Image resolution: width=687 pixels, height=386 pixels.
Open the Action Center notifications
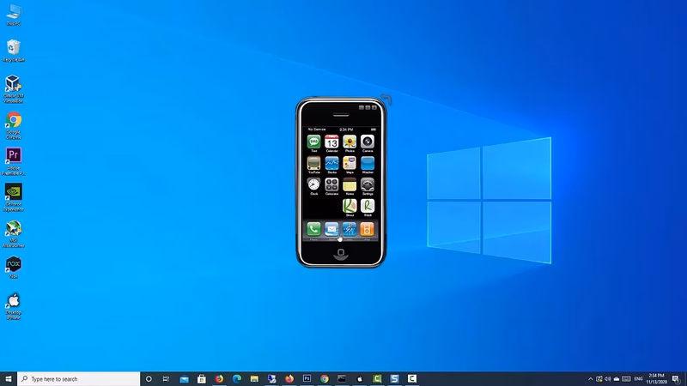tap(677, 379)
